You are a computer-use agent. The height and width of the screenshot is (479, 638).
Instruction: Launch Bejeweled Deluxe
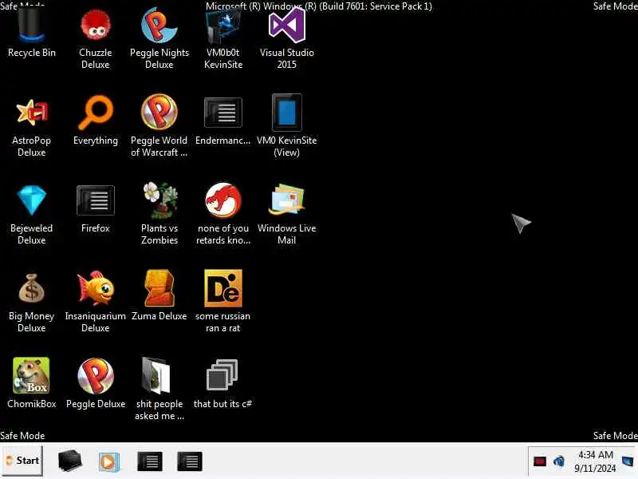pos(32,215)
